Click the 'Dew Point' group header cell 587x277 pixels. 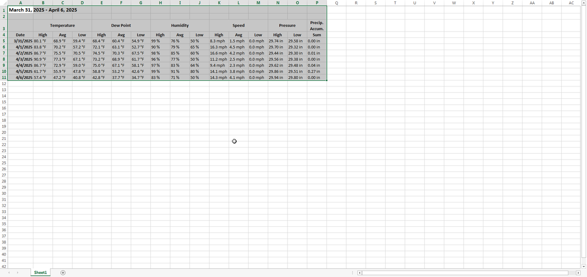(x=121, y=26)
